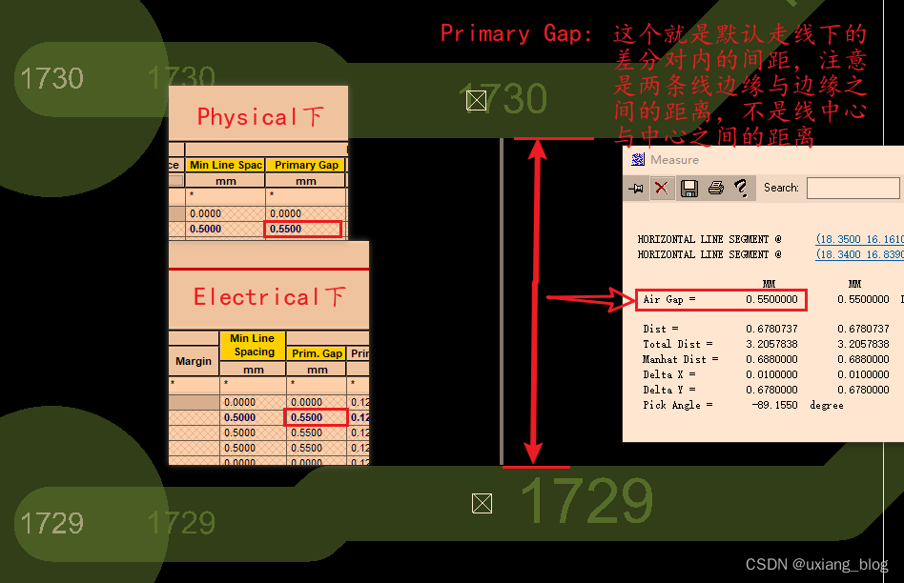Image resolution: width=904 pixels, height=583 pixels.
Task: Filter Primary Gap column using asterisk cell
Action: coord(306,195)
